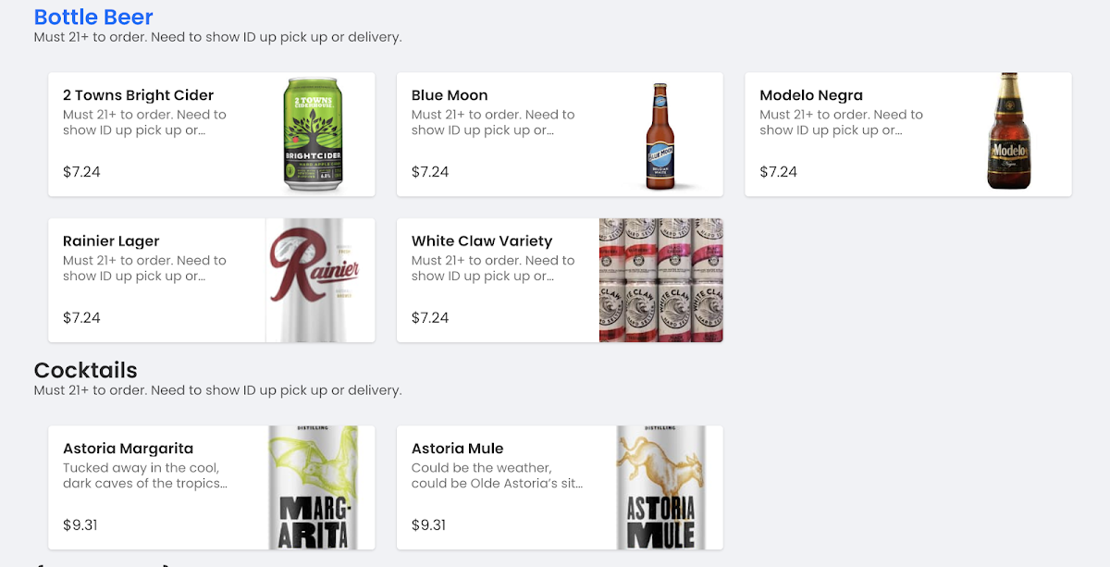Screen dimensions: 1110x567
Task: Pick the Astoria Margarita title
Action: 128,449
